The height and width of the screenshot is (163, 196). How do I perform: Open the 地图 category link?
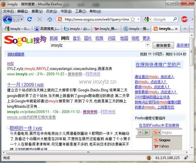pyautogui.click(x=124, y=38)
